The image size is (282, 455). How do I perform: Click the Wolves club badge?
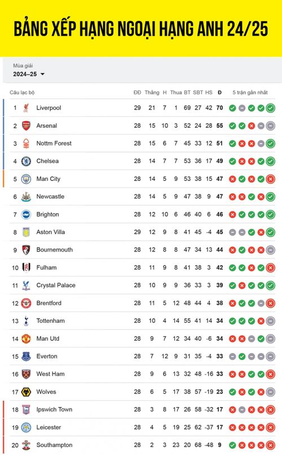click(x=26, y=392)
